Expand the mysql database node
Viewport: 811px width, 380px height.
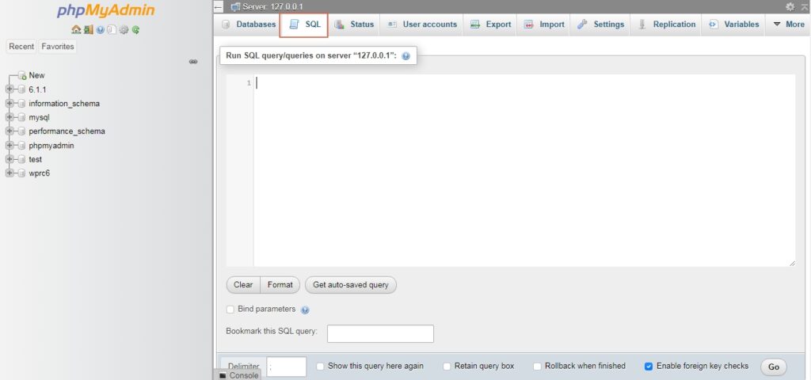[x=10, y=117]
